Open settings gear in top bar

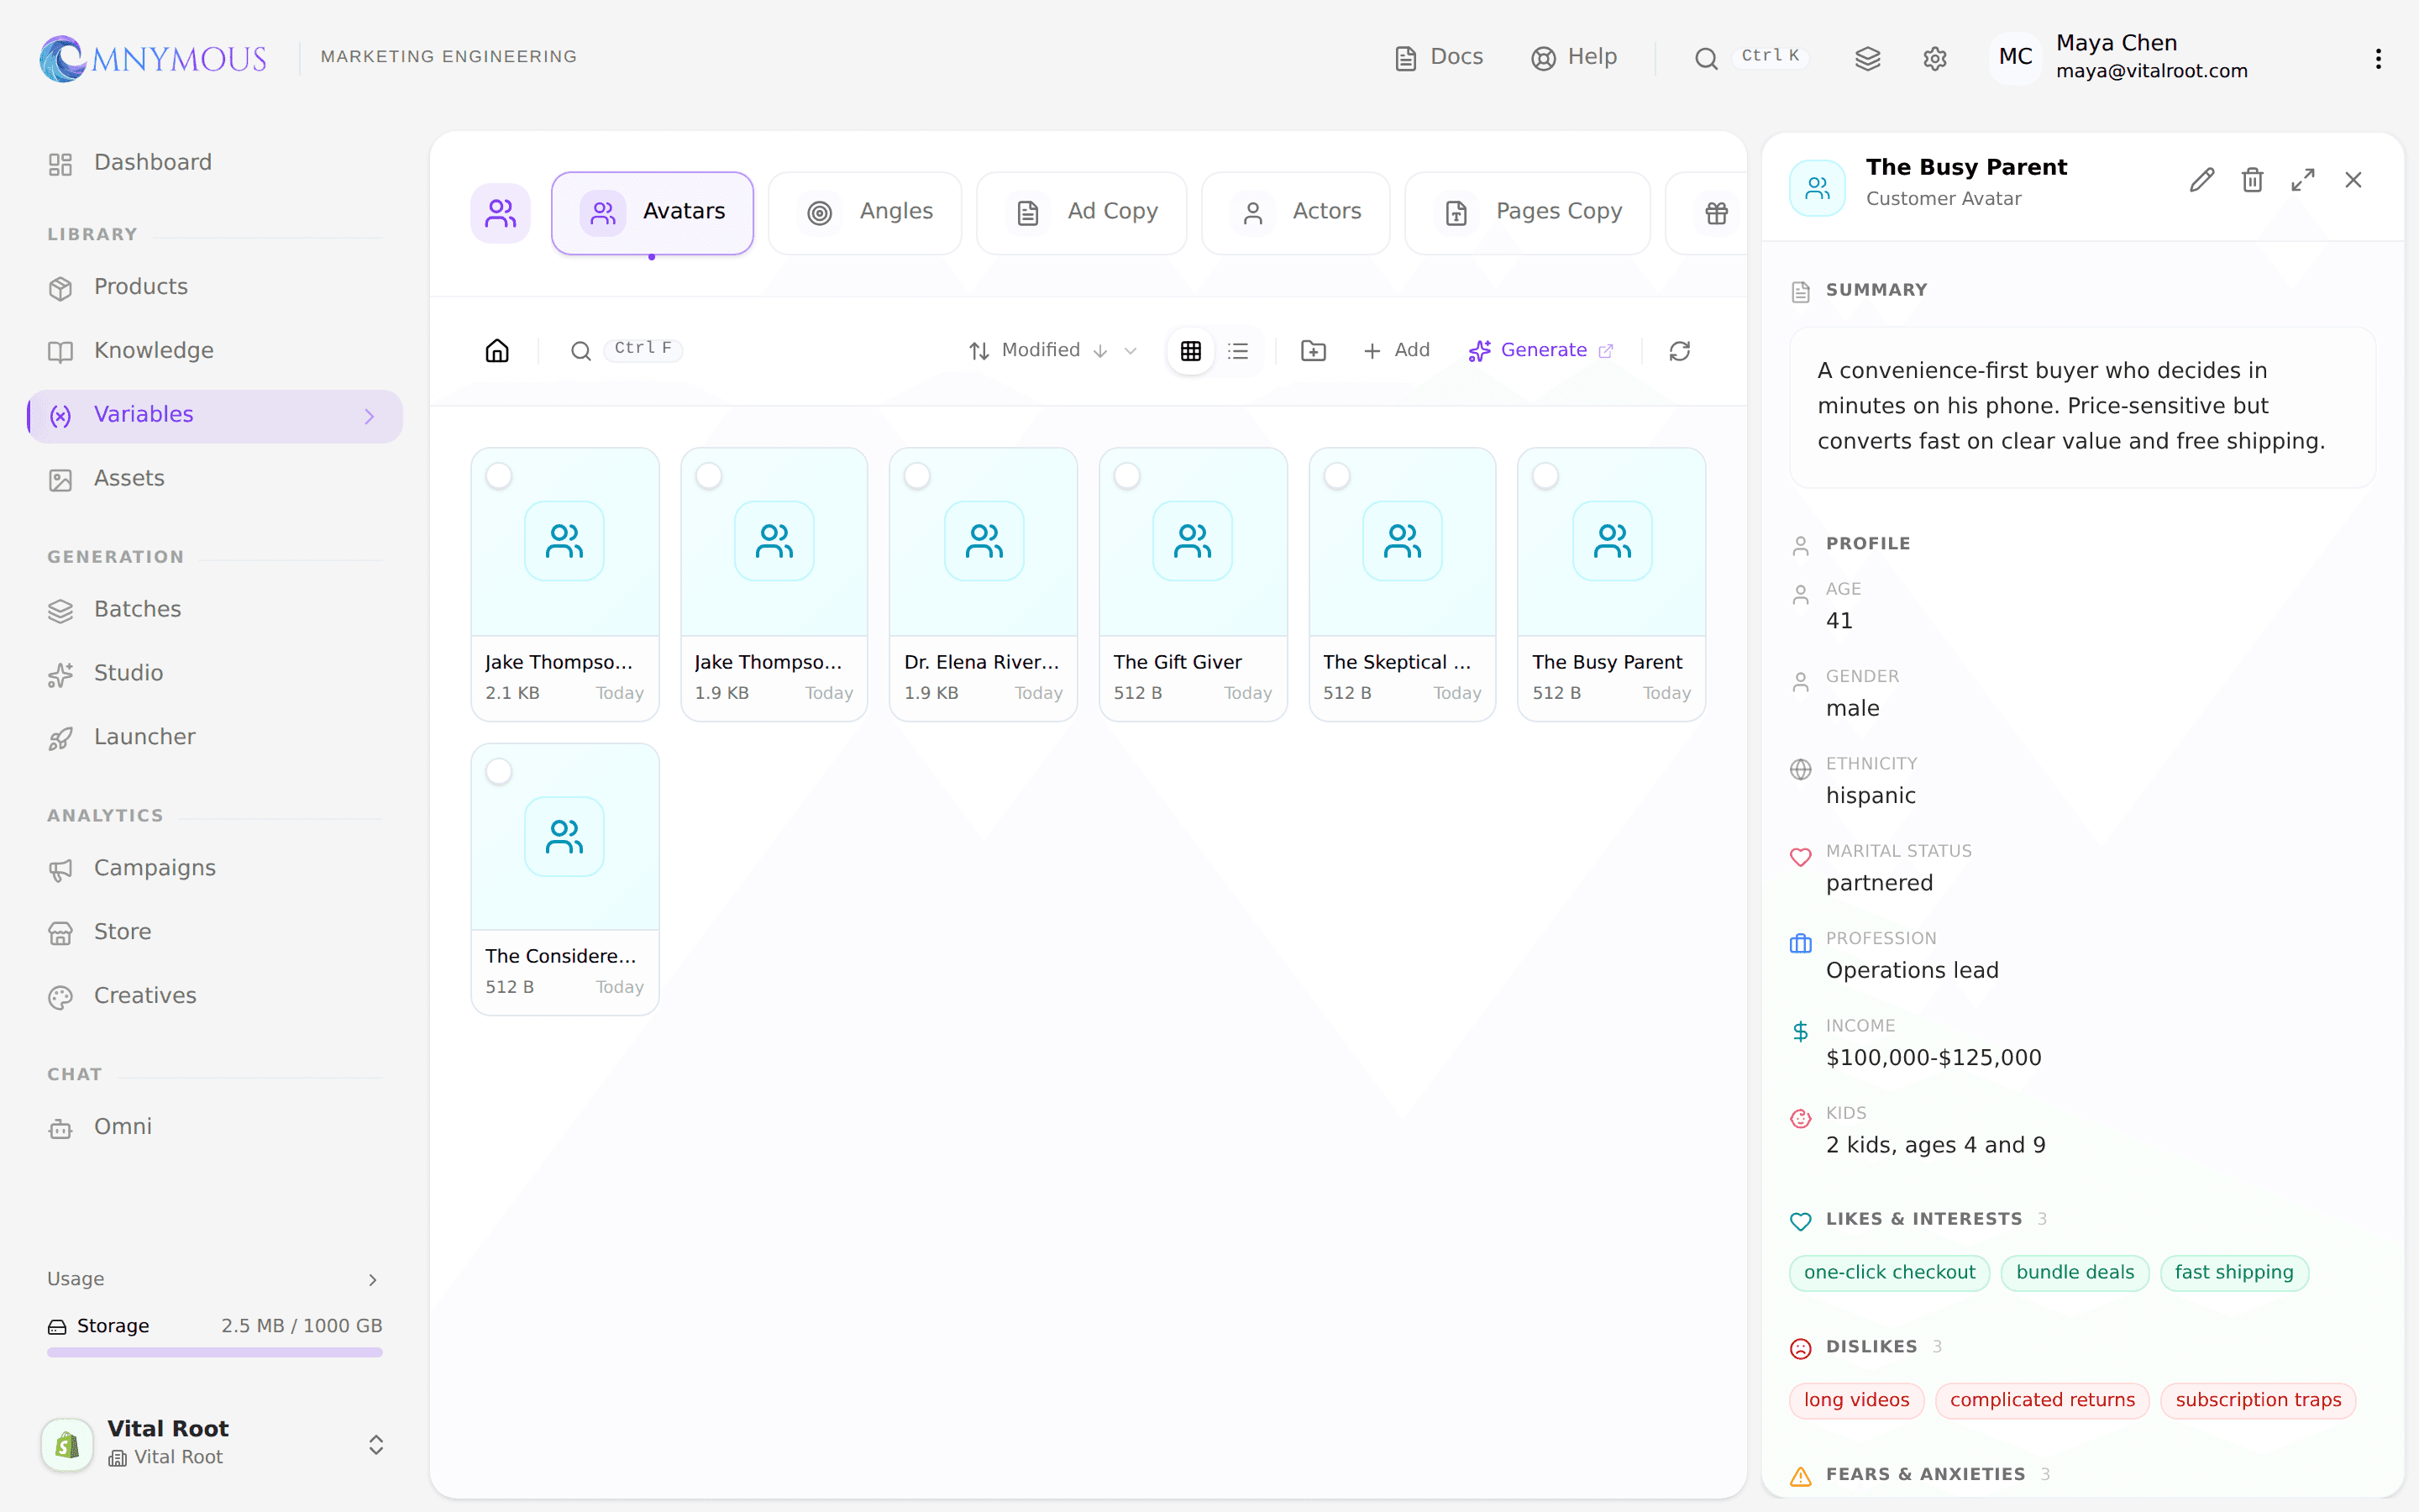coord(1934,58)
